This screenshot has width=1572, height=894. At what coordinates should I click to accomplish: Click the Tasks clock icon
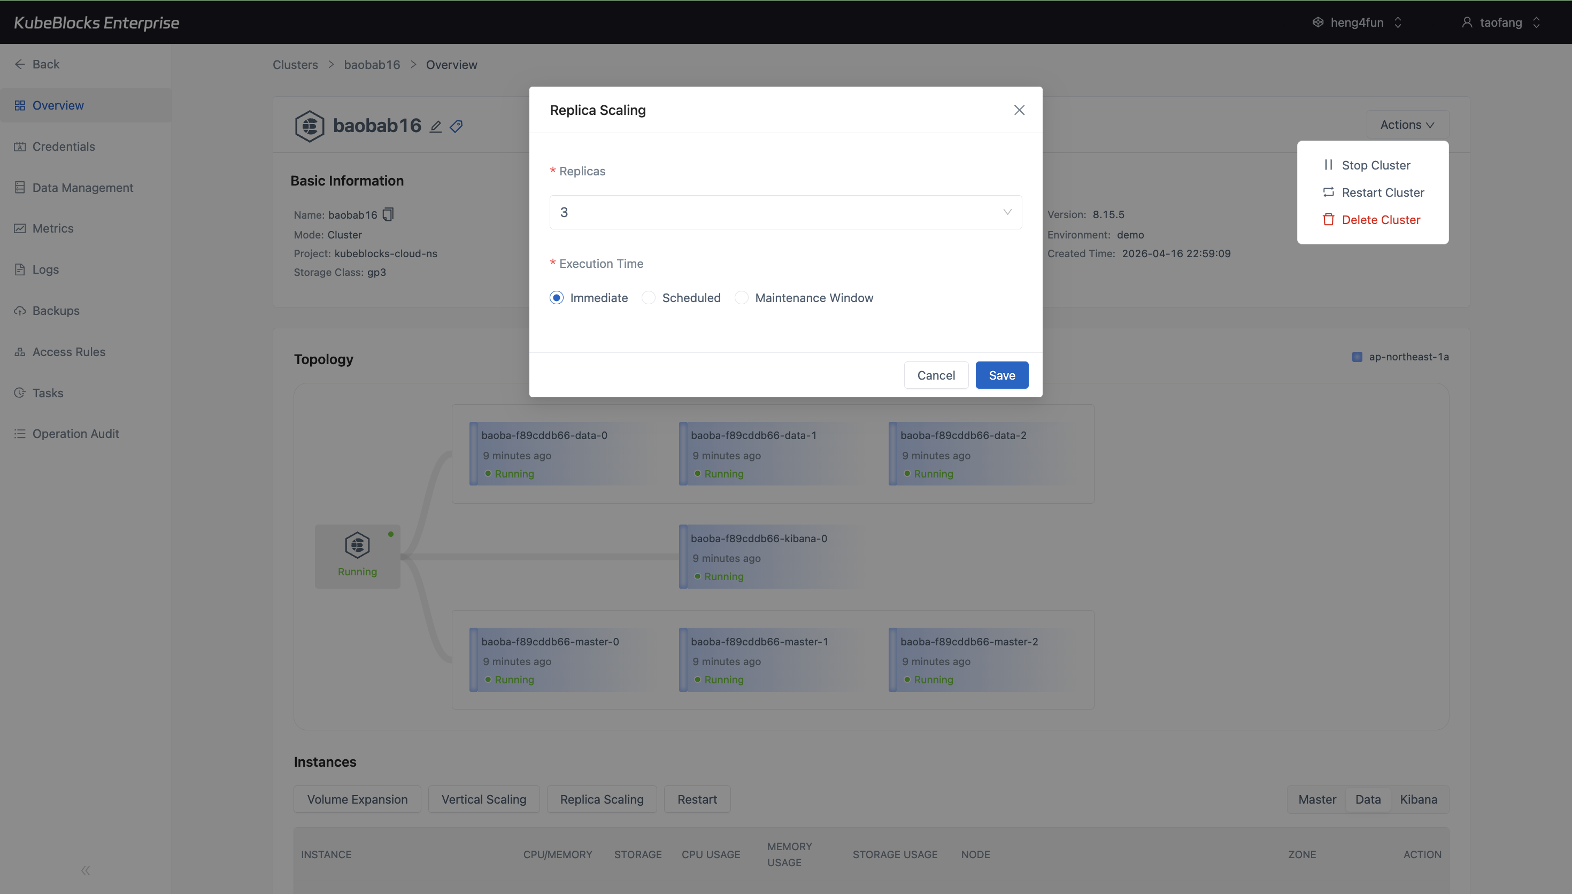[20, 393]
